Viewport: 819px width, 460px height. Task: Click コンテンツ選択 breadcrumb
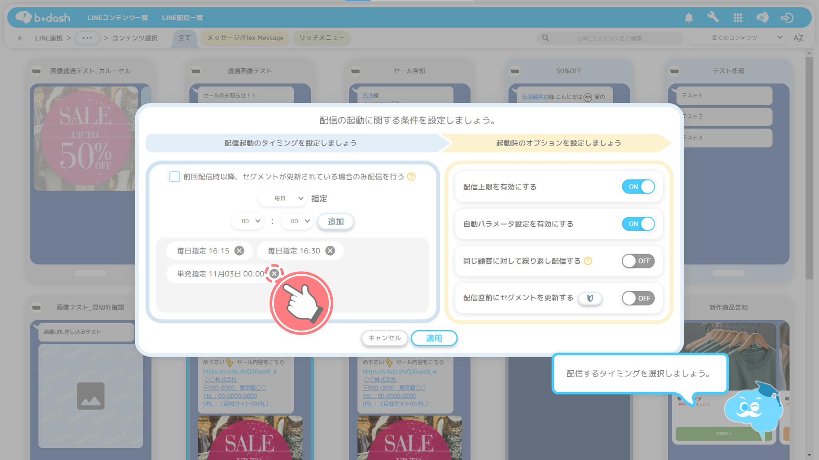click(x=135, y=38)
